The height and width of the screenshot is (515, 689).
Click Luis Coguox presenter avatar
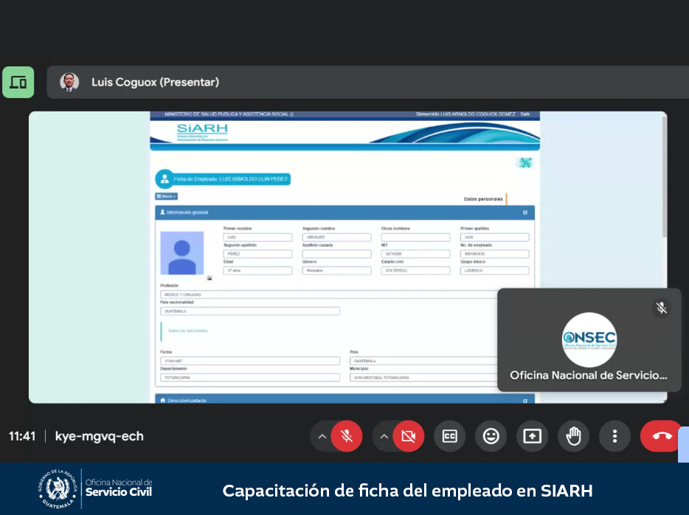point(69,82)
